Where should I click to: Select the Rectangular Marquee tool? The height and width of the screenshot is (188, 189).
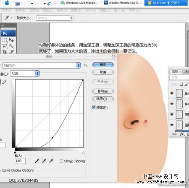[5, 40]
